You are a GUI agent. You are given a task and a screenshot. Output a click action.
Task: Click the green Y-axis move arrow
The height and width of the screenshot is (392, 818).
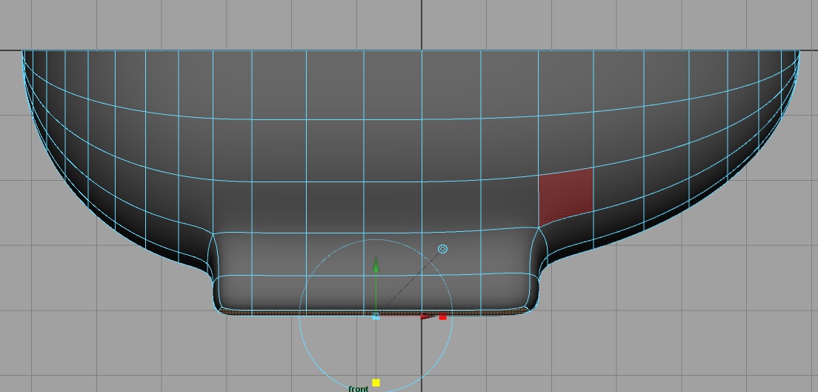click(x=376, y=264)
